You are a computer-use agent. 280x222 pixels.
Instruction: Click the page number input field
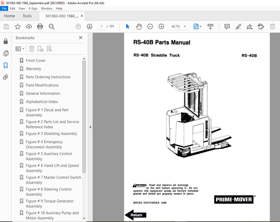coord(101,27)
